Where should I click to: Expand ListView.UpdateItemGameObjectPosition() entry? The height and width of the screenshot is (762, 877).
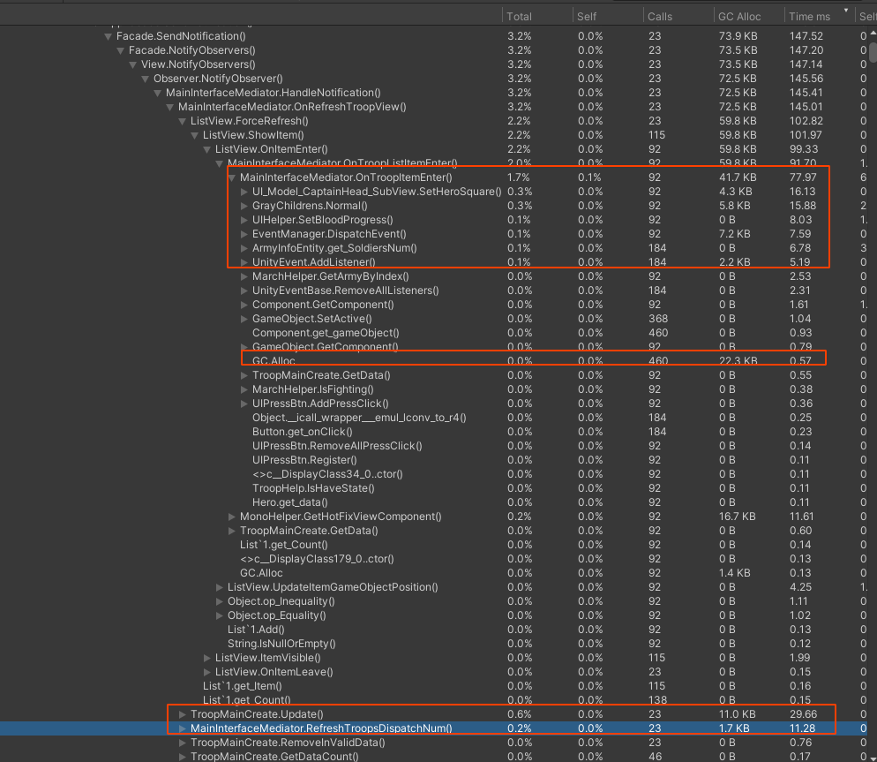pyautogui.click(x=220, y=587)
